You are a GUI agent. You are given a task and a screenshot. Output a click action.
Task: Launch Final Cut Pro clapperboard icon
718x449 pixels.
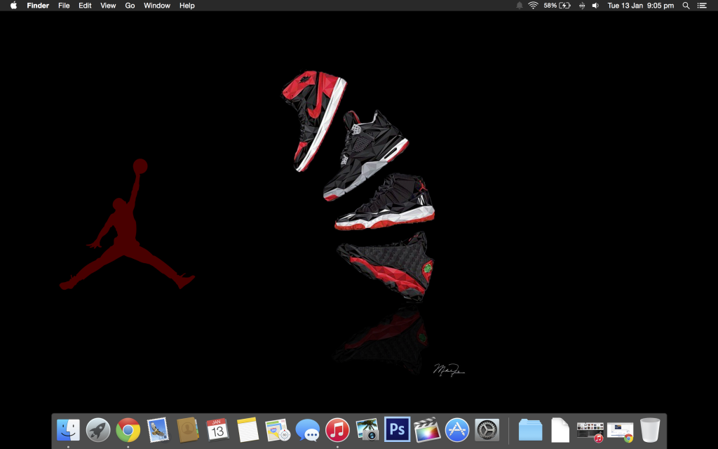(x=427, y=430)
